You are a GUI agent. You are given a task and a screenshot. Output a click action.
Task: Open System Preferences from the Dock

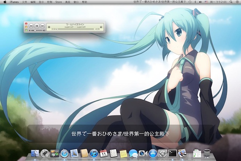(x=163, y=153)
